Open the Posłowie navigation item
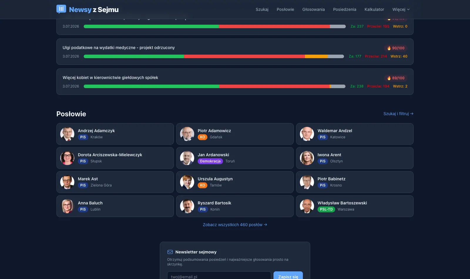This screenshot has height=279, width=470. 285,9
